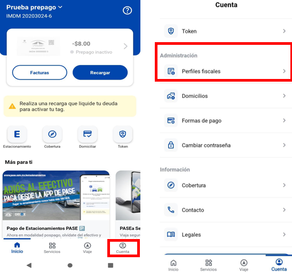This screenshot has width=292, height=278.
Task: Open tag balance details chevron
Action: point(125,46)
